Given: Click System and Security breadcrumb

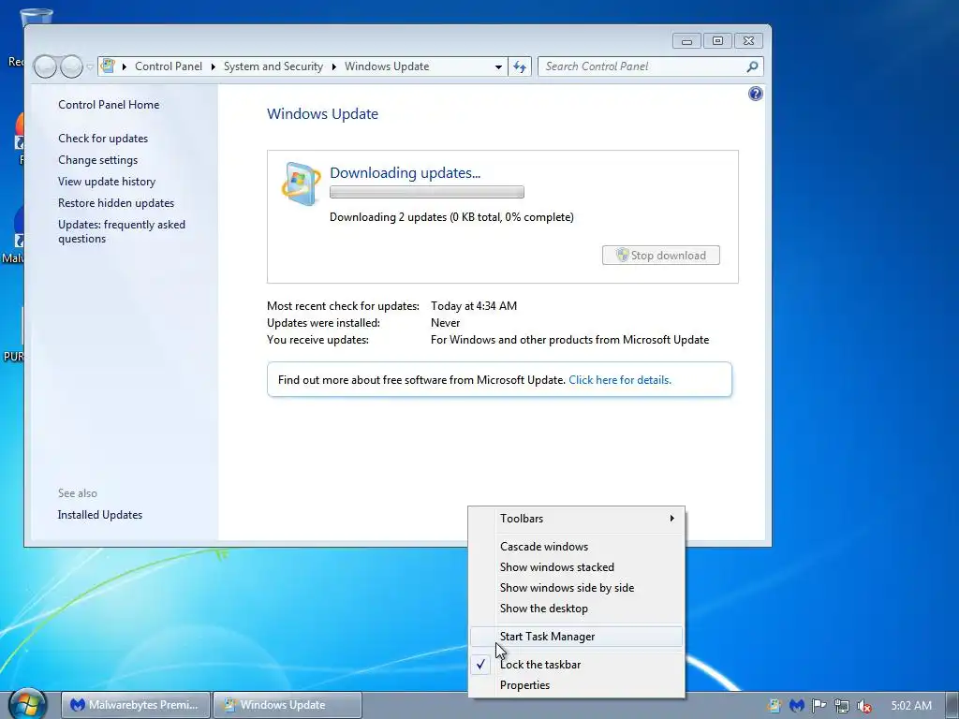Looking at the screenshot, I should click(273, 66).
